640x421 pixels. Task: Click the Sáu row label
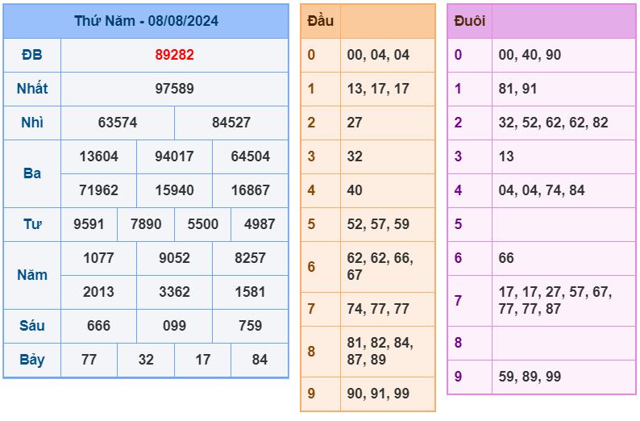(x=31, y=326)
